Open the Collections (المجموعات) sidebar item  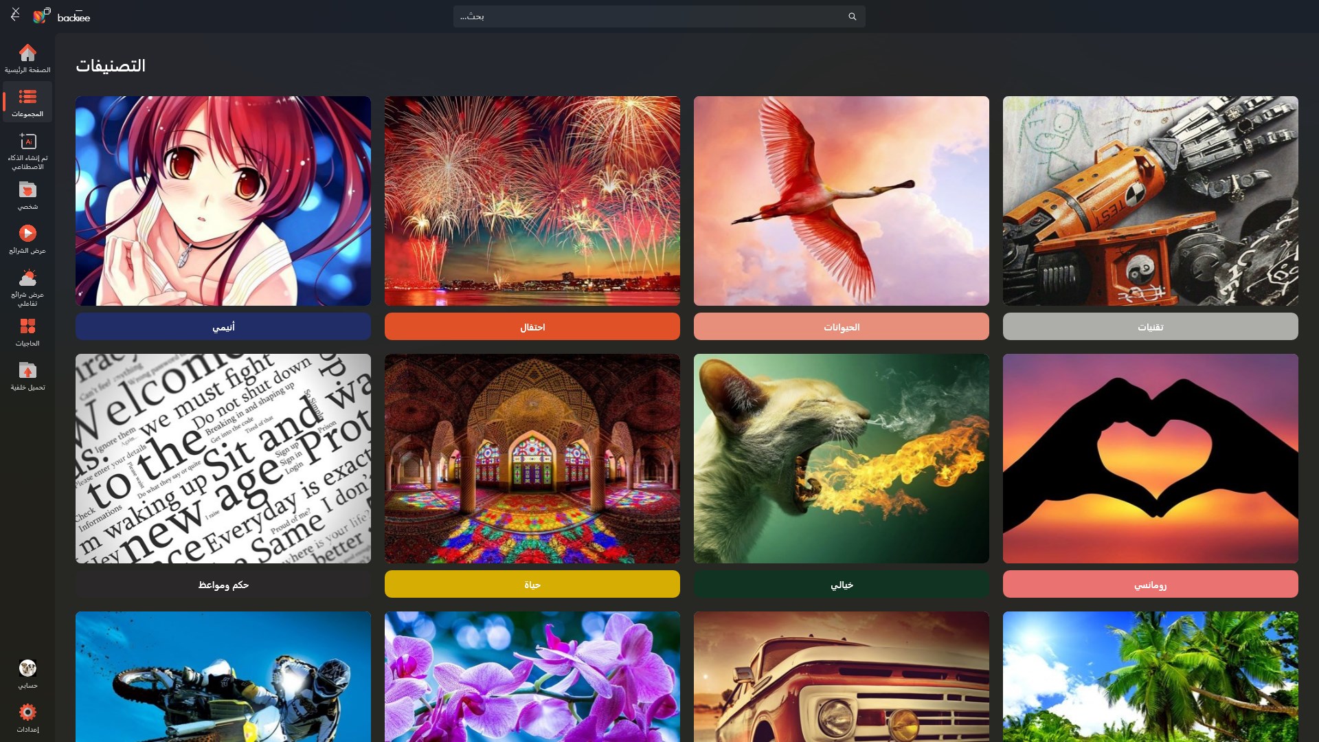point(27,102)
